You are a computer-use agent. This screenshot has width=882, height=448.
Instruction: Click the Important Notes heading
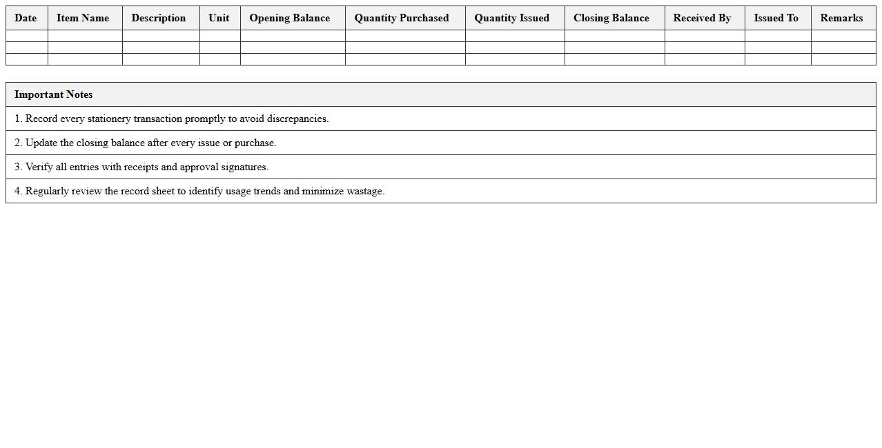coord(54,94)
